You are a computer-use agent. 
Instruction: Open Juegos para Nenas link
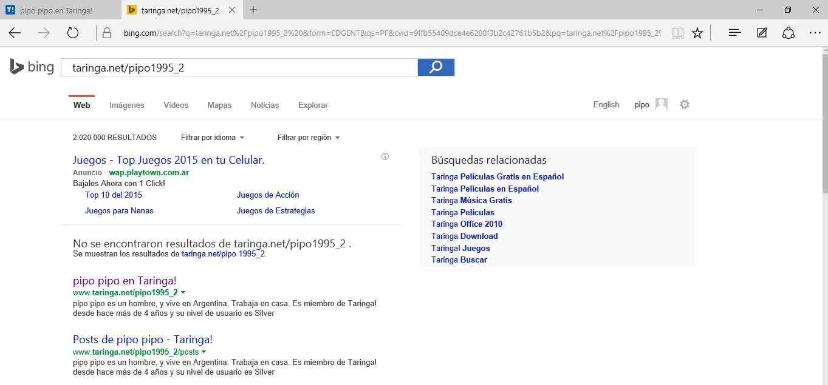pos(119,210)
